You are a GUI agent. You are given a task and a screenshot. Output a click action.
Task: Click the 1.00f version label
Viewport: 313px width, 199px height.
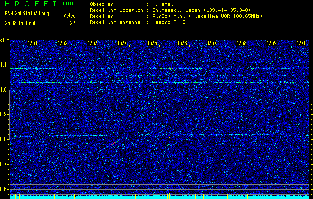69,4
